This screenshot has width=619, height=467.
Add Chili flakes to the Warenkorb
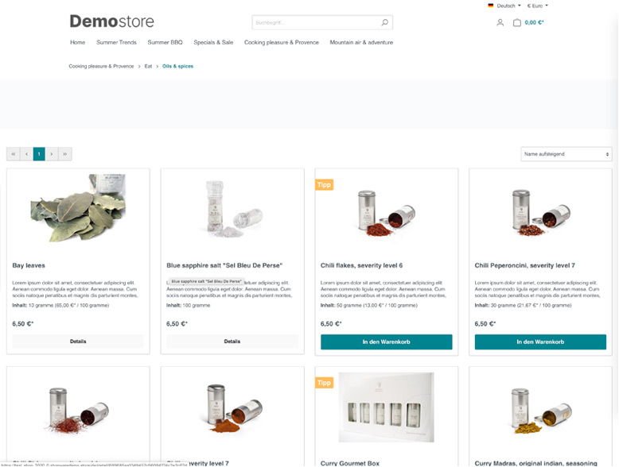pos(387,342)
